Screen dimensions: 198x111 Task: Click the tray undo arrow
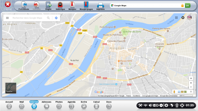tap(171, 105)
